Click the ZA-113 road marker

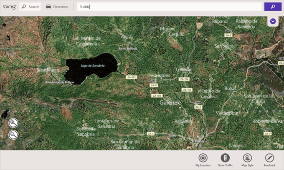187,90
